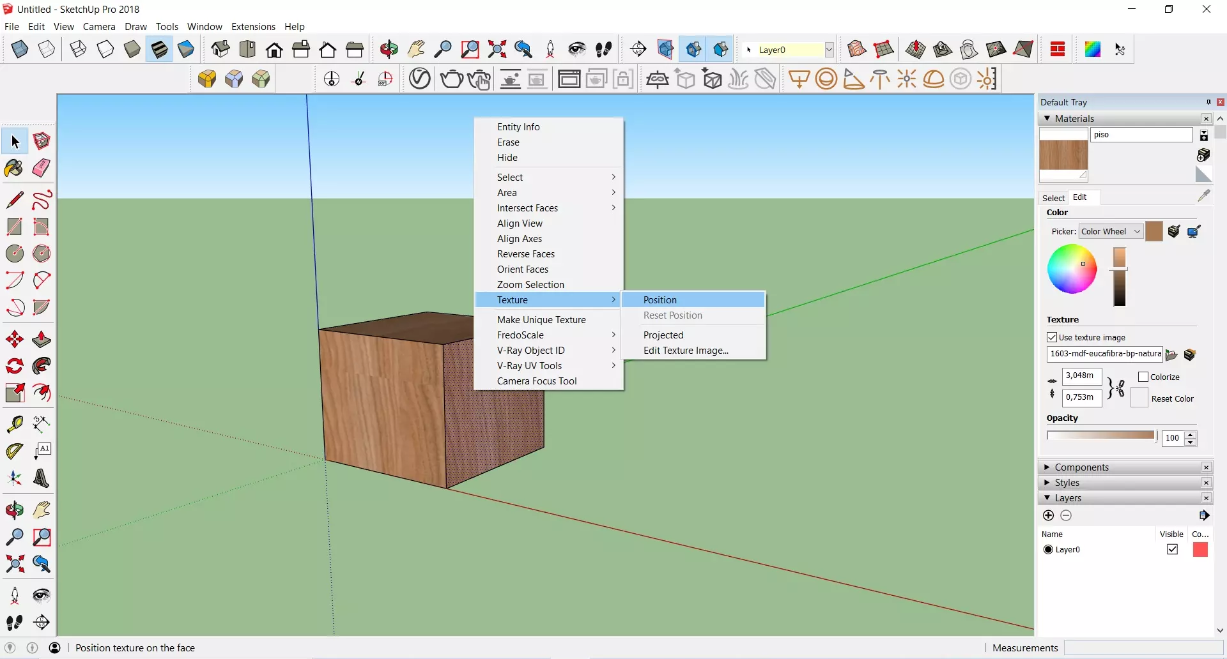Click the piso material search field
The height and width of the screenshot is (659, 1227).
click(1141, 135)
